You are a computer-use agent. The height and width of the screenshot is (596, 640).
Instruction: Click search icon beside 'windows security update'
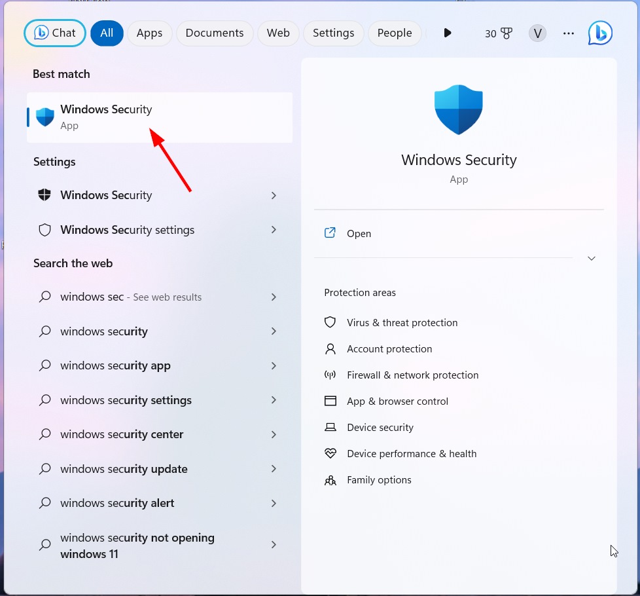click(x=45, y=468)
